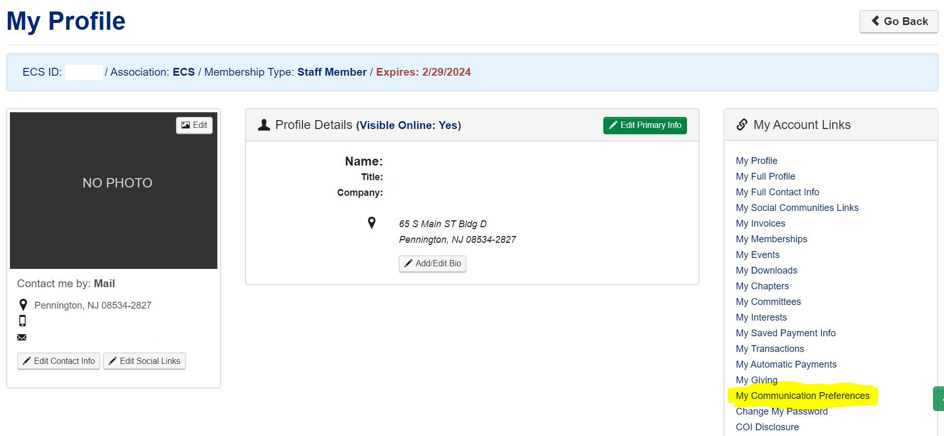The width and height of the screenshot is (944, 436).
Task: Click the 'Staff Member' membership type text
Action: pos(332,72)
